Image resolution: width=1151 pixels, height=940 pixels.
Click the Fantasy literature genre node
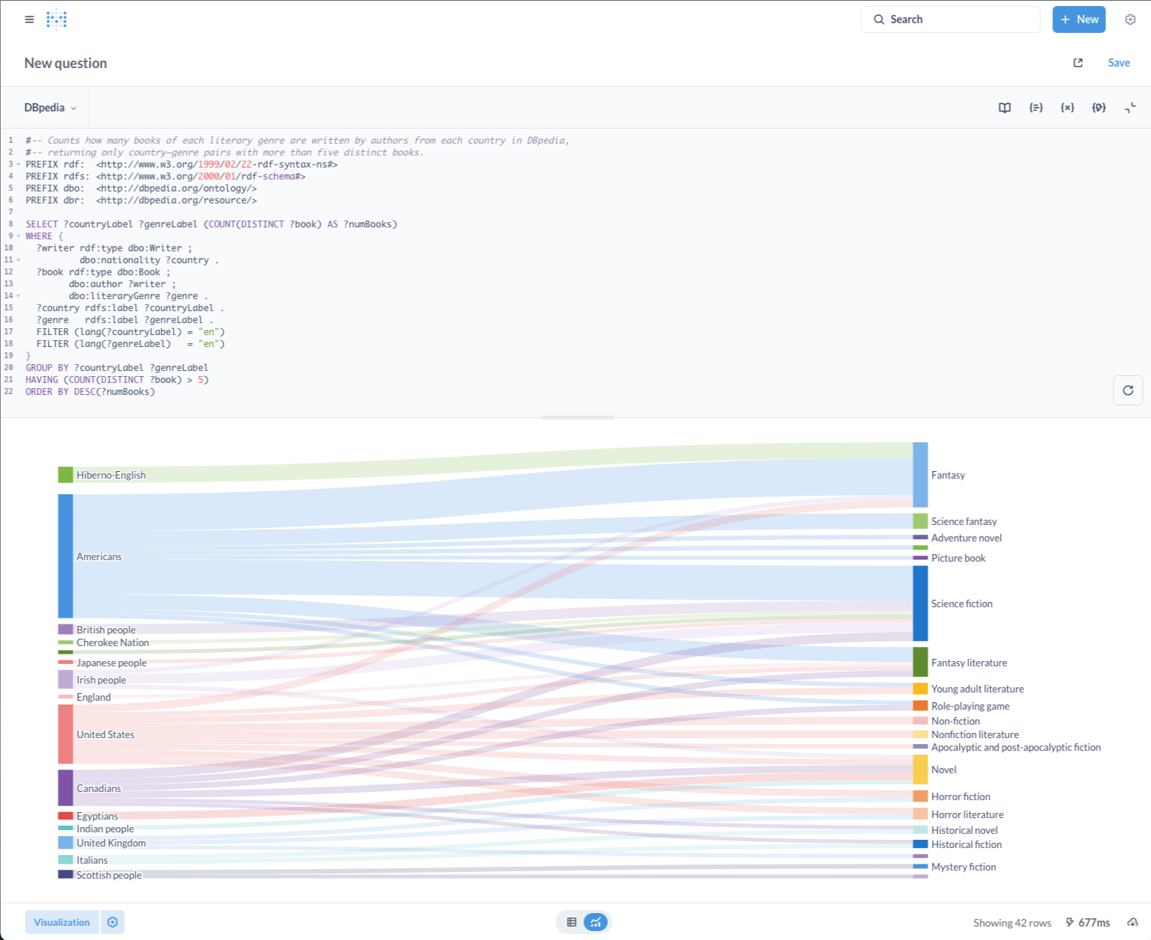click(921, 662)
